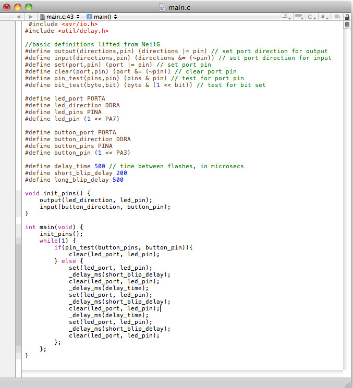Click the main.c title text

coord(179,8)
